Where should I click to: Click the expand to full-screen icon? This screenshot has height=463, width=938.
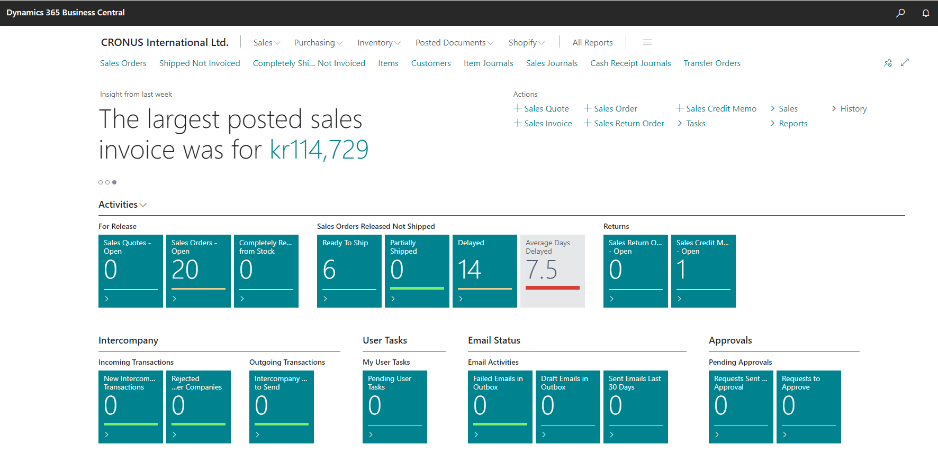[x=905, y=62]
